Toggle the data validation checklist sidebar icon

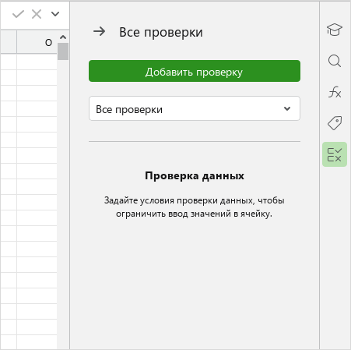335,154
